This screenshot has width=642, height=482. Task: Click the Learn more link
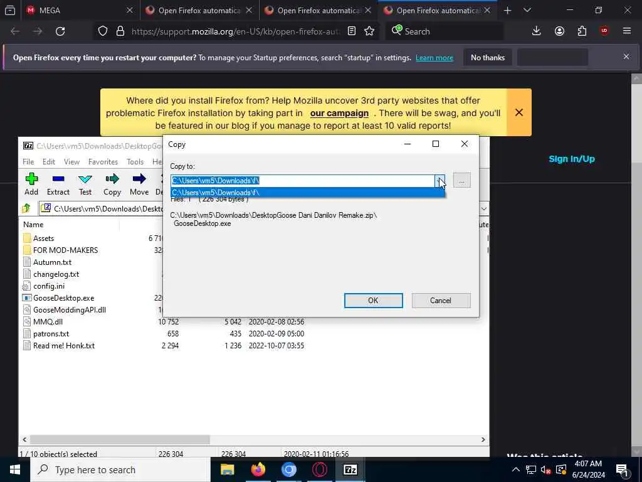pos(434,58)
